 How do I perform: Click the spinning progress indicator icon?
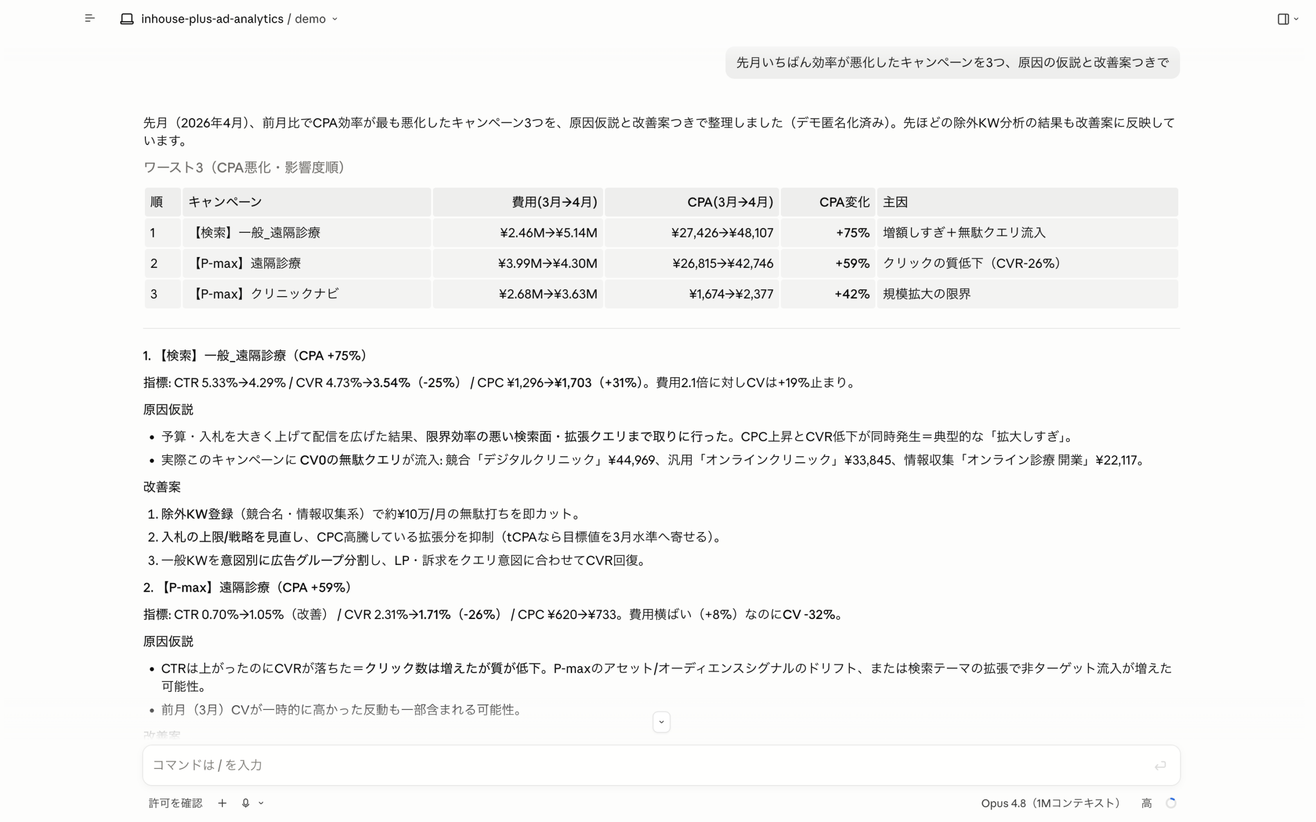pyautogui.click(x=1171, y=803)
